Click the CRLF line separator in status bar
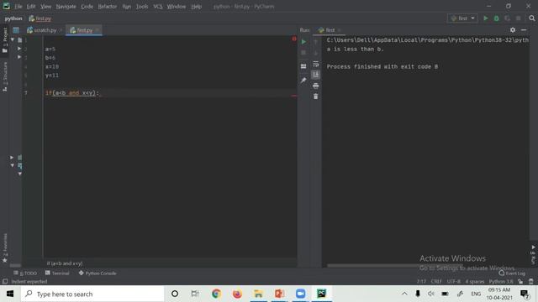 436,282
